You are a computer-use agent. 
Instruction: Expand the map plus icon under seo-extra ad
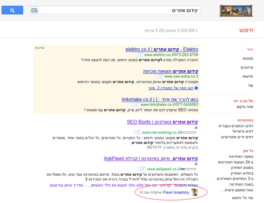coord(196,88)
